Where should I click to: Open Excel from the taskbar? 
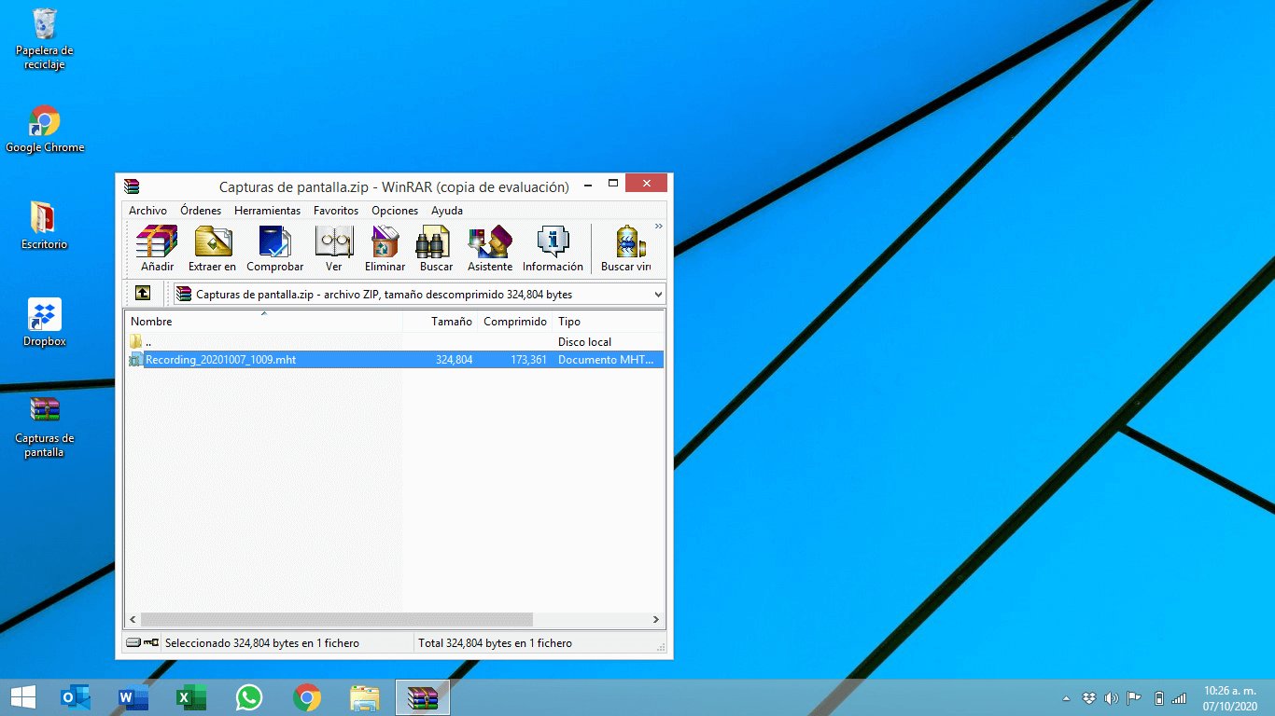tap(191, 697)
